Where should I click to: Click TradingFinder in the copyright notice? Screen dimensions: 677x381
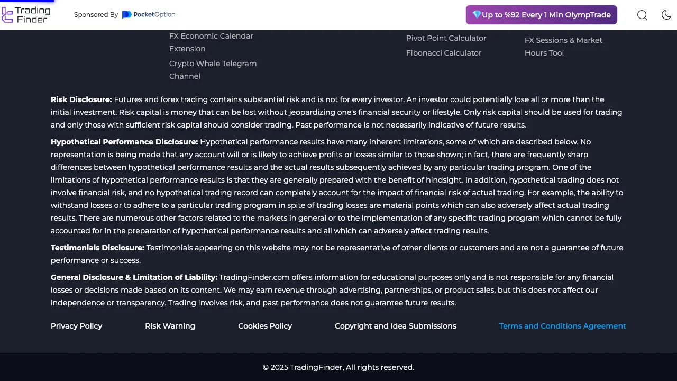[315, 367]
